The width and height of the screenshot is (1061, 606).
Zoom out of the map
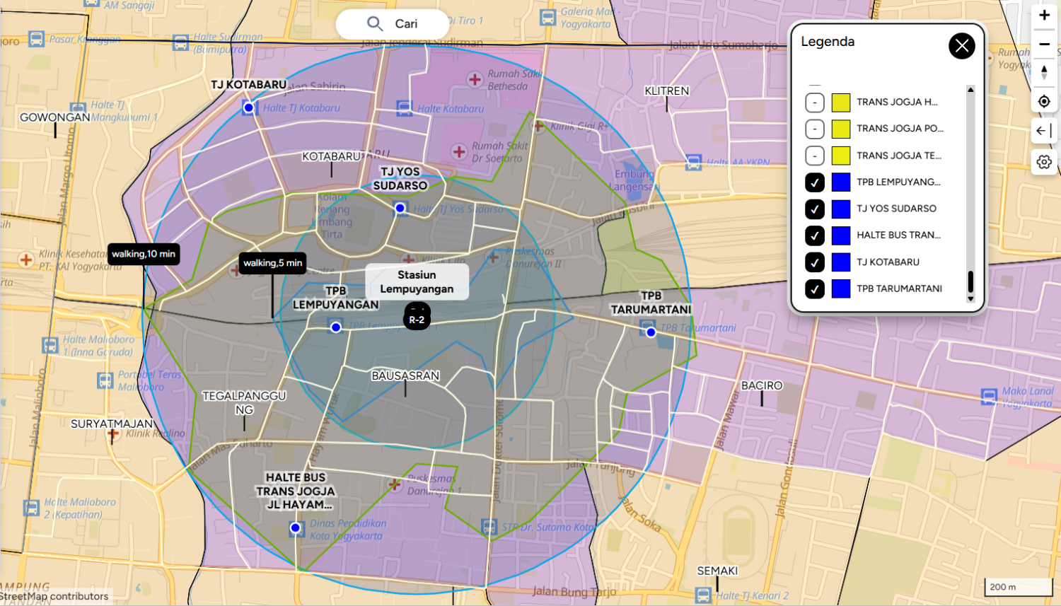pos(1044,44)
